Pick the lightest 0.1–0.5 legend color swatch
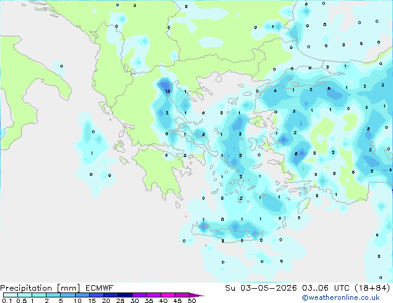Image resolution: width=393 pixels, height=303 pixels. (11, 295)
